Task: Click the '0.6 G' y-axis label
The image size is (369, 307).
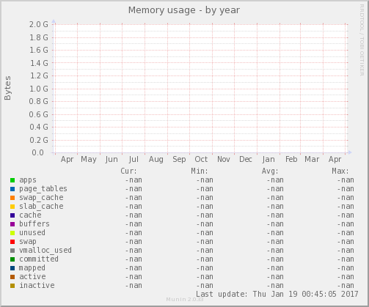Action: 39,114
